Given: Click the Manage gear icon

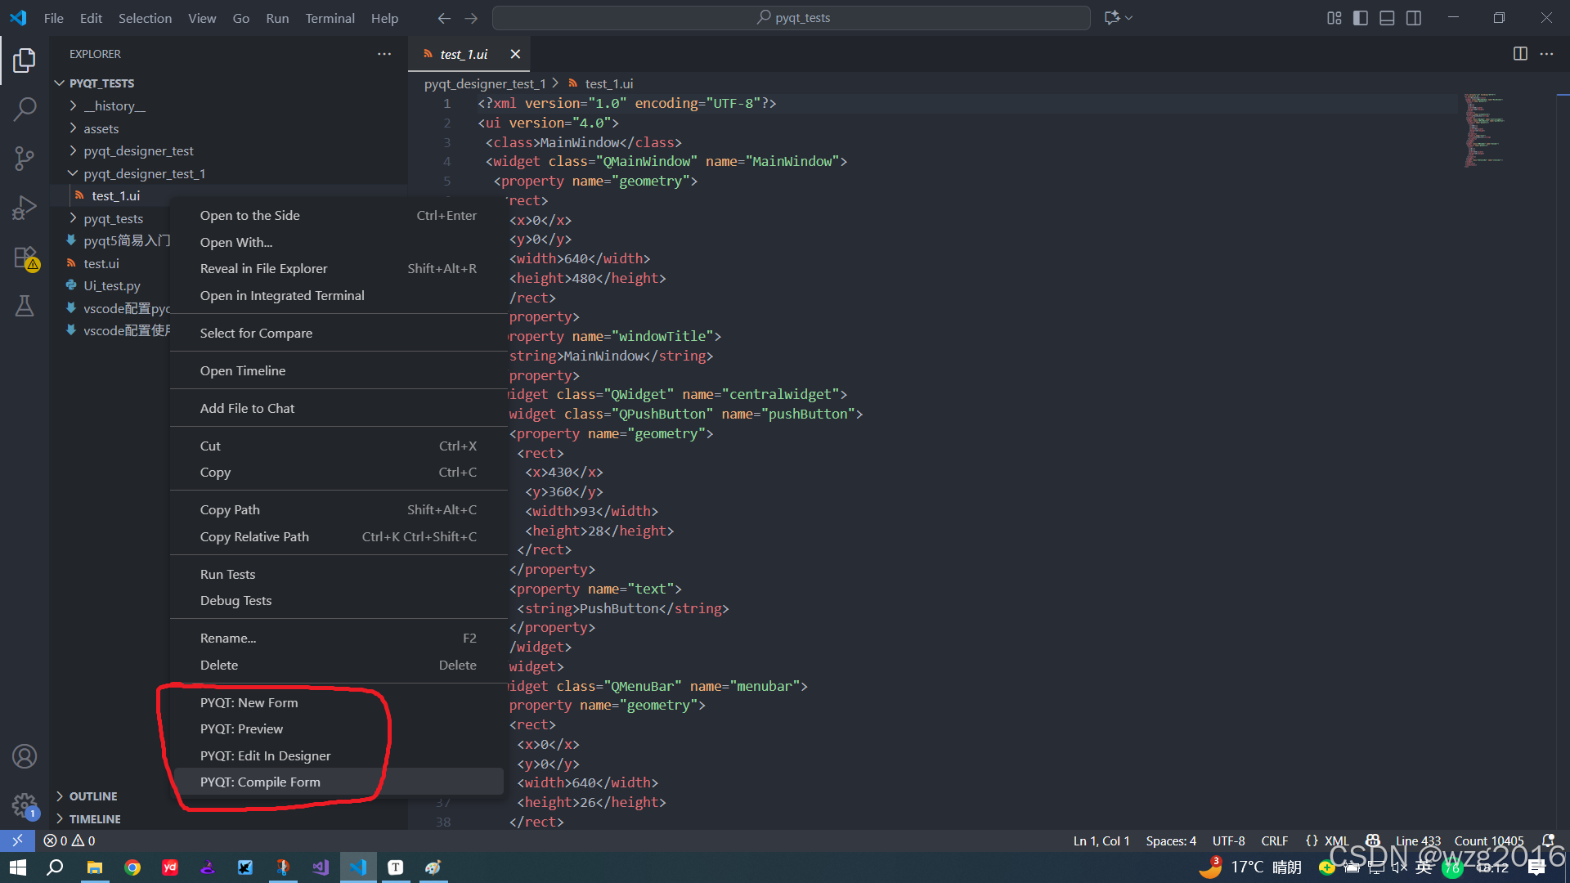Looking at the screenshot, I should (25, 805).
